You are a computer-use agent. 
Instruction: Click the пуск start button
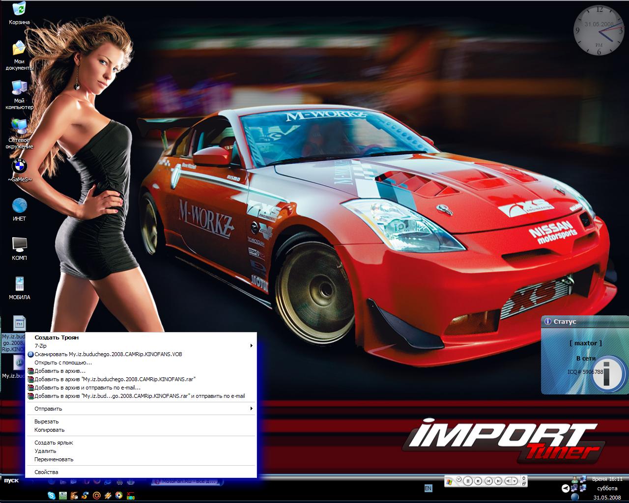11,480
